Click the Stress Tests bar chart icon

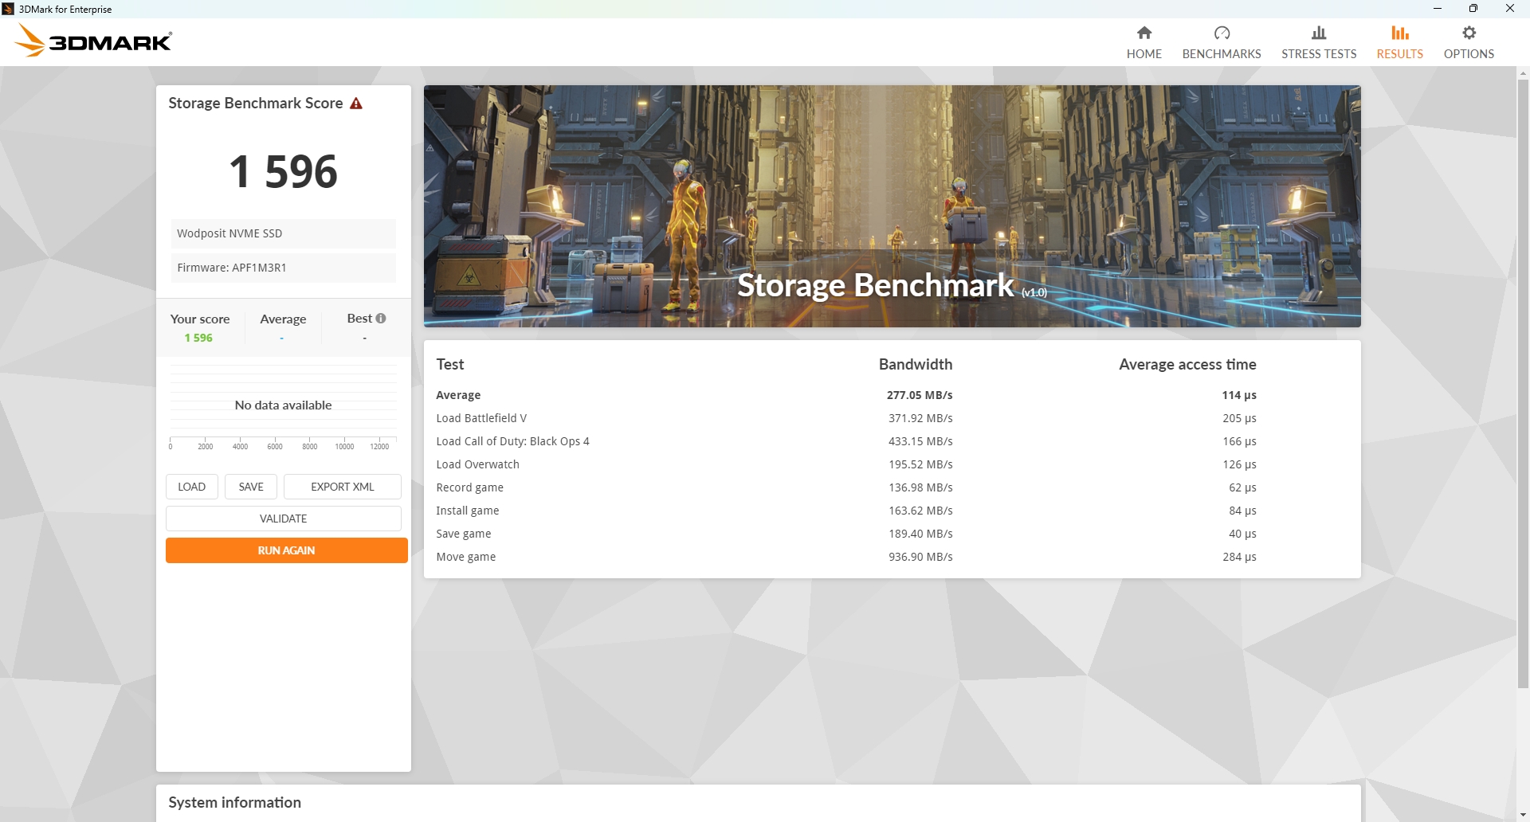click(x=1318, y=33)
